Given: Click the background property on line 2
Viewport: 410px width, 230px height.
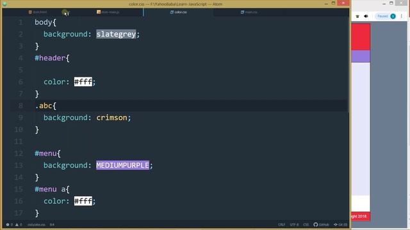Looking at the screenshot, I should click(65, 34).
